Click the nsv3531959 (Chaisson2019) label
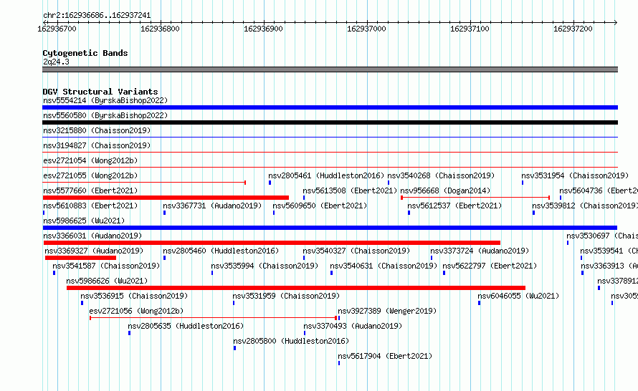 [286, 296]
